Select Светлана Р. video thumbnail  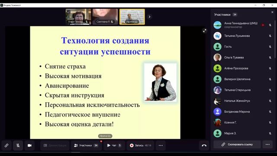[x=105, y=16]
